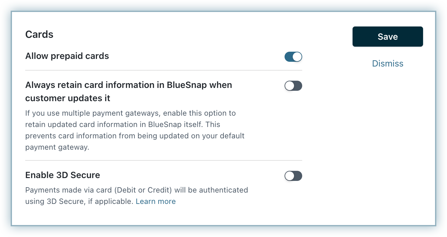Click the "using 3D Secure, if applicable." text
Screen dimensions: 447x237
point(79,201)
